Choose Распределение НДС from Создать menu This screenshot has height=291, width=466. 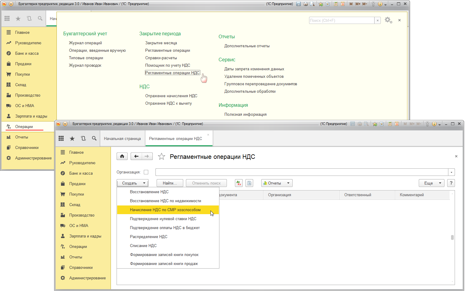[168, 237]
